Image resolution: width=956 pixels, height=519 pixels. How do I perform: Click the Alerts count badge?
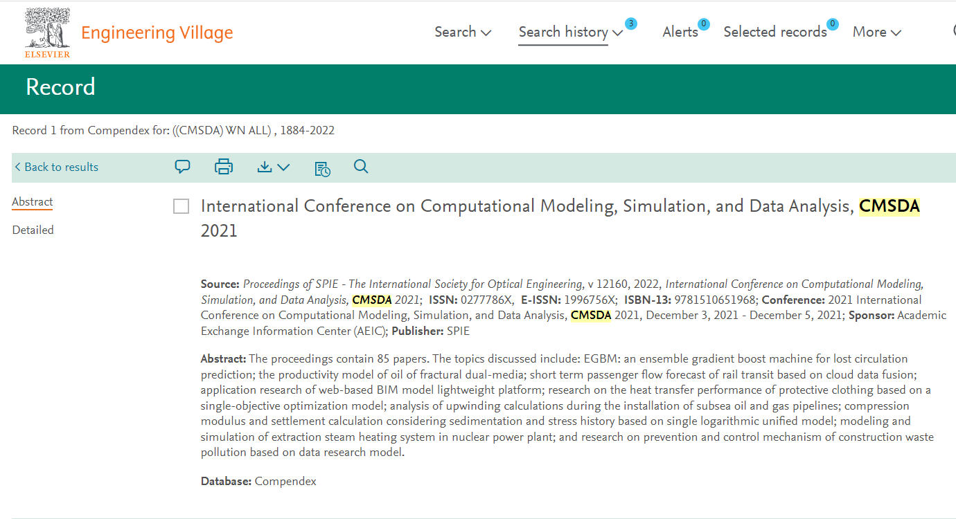point(703,24)
